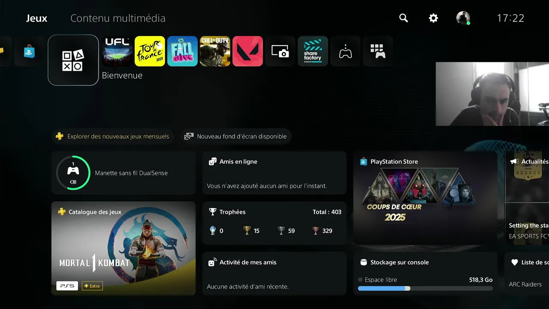The image size is (549, 309).
Task: Click 'Vous n'avez ajouté aucun ami' text
Action: (267, 186)
